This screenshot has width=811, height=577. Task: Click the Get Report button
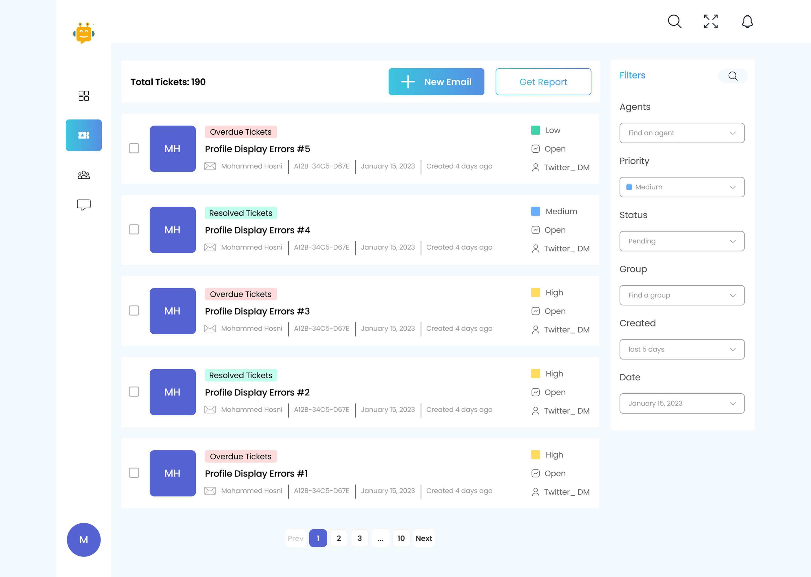click(x=543, y=82)
